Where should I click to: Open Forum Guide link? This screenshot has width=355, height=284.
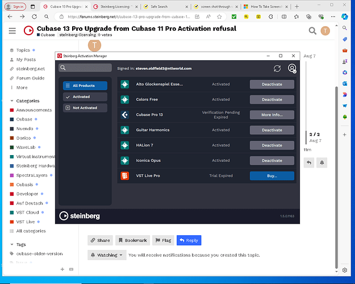27,78
